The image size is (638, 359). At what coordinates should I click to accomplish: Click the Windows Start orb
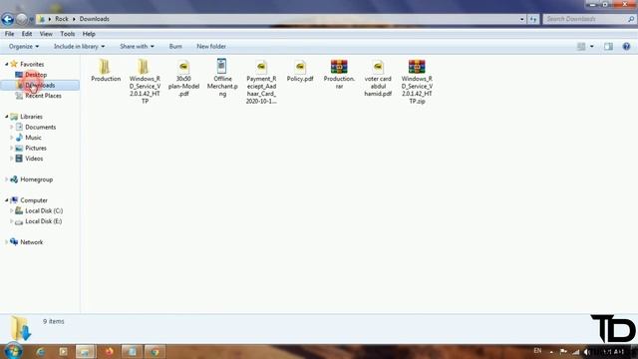pos(13,351)
